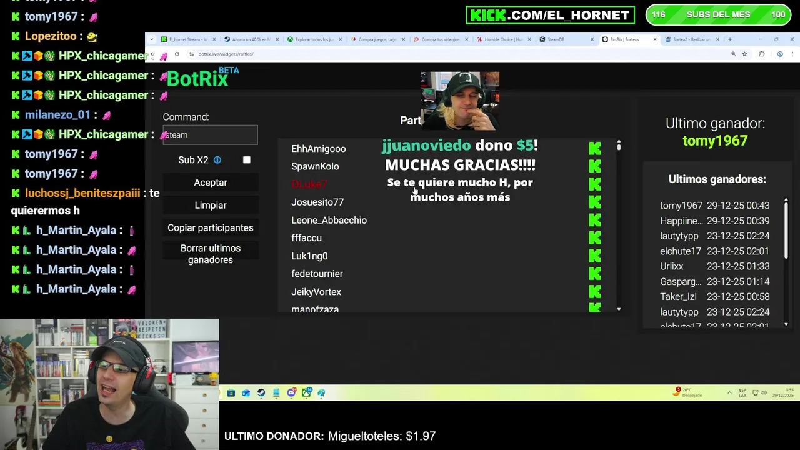Click the BotRix BETA logo
This screenshot has height=450, width=800.
pos(202,78)
